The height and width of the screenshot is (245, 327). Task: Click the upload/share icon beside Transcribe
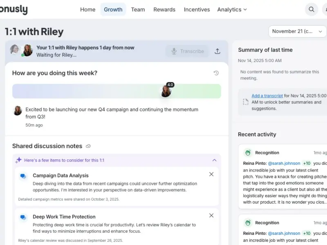217,51
